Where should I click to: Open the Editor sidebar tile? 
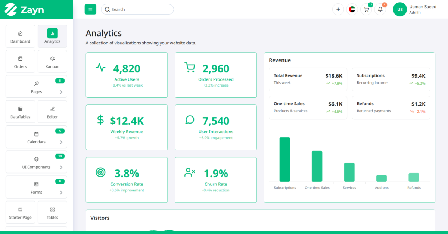[52, 112]
